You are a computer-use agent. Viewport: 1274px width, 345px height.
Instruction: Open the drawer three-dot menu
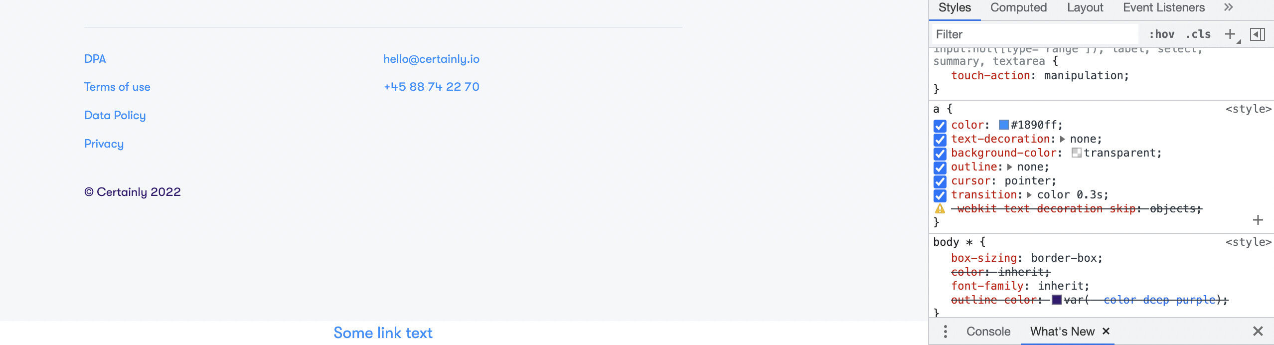point(945,332)
